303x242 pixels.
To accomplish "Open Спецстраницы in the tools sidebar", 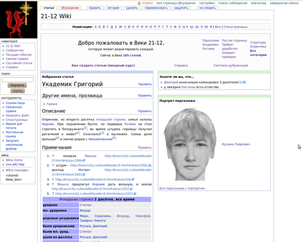I will pos(17,119).
